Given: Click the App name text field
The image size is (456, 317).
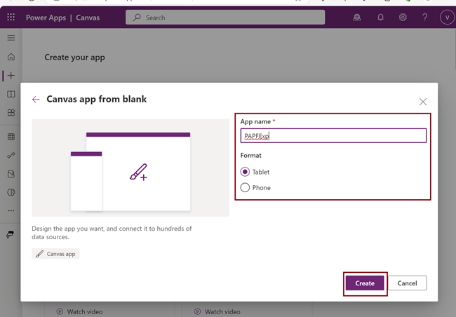Looking at the screenshot, I should point(333,135).
